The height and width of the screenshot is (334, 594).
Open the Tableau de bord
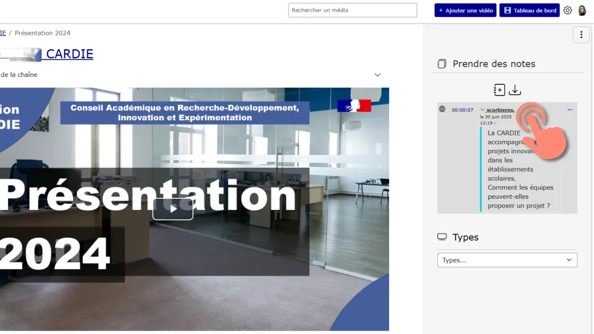point(529,10)
